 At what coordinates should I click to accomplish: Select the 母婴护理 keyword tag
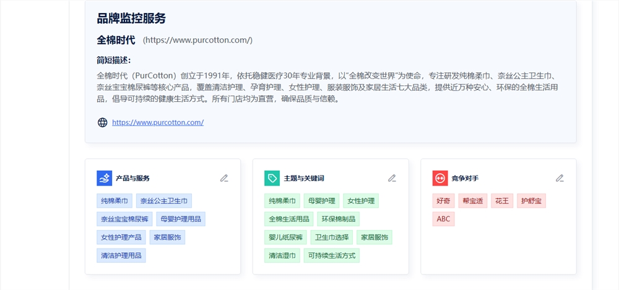321,201
